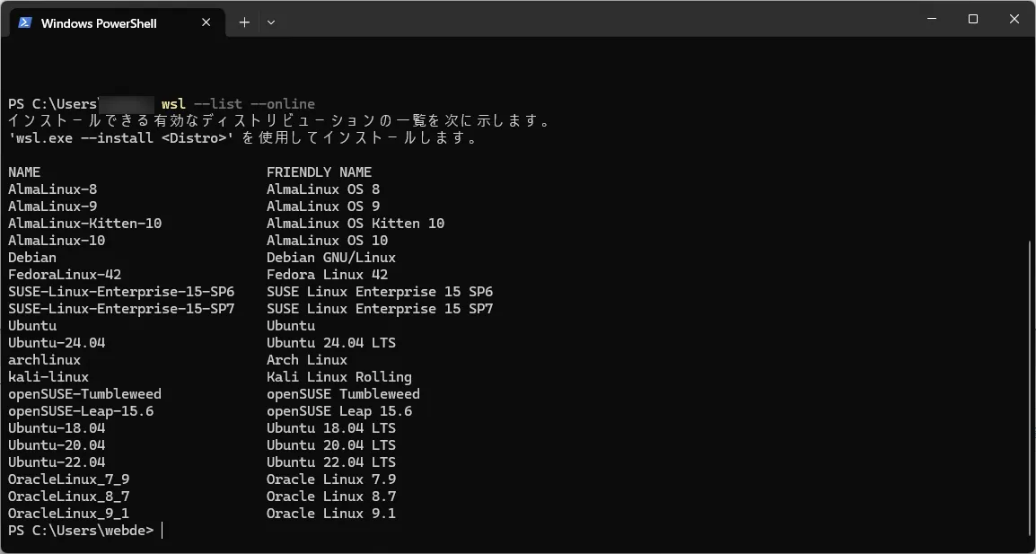Screen dimensions: 1036x554
Task: Click the FedoraLinux-42 name entry
Action: pyautogui.click(x=65, y=275)
